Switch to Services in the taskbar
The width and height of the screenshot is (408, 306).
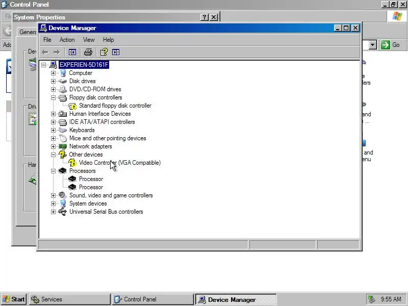point(69,299)
